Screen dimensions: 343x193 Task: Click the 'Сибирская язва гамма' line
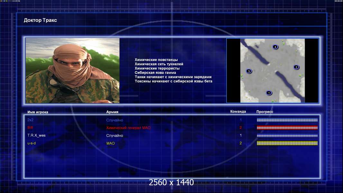(x=155, y=73)
